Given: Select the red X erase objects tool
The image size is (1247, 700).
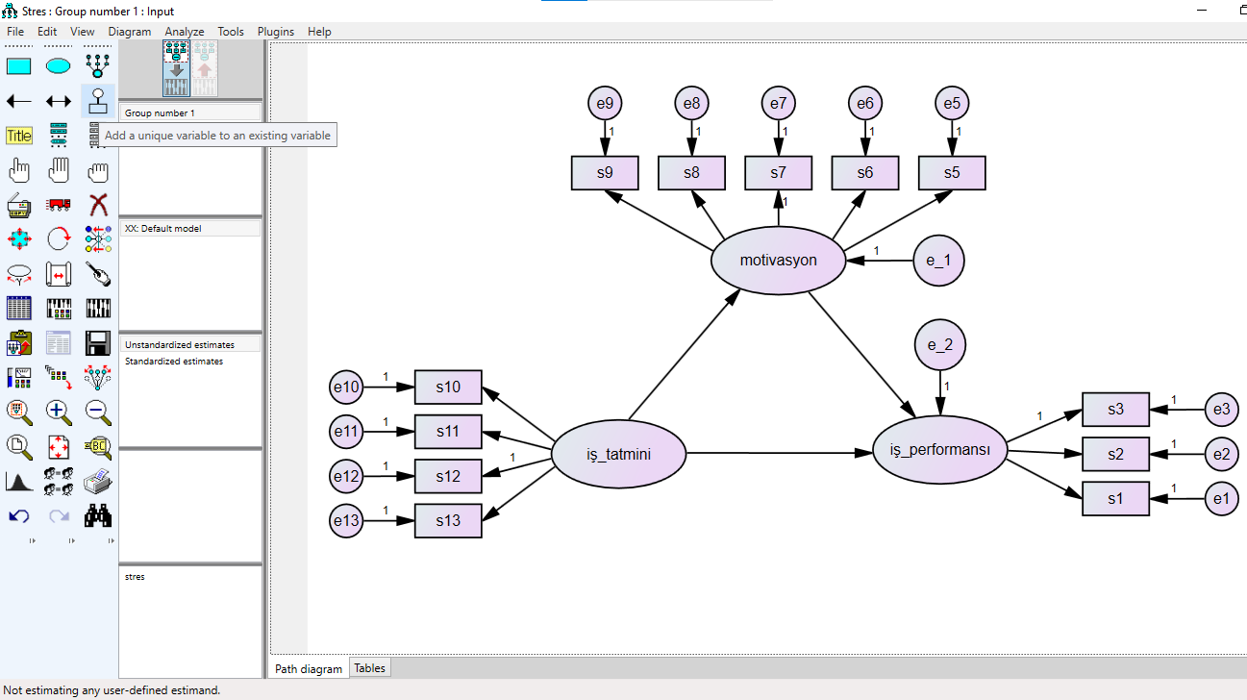Looking at the screenshot, I should [98, 204].
